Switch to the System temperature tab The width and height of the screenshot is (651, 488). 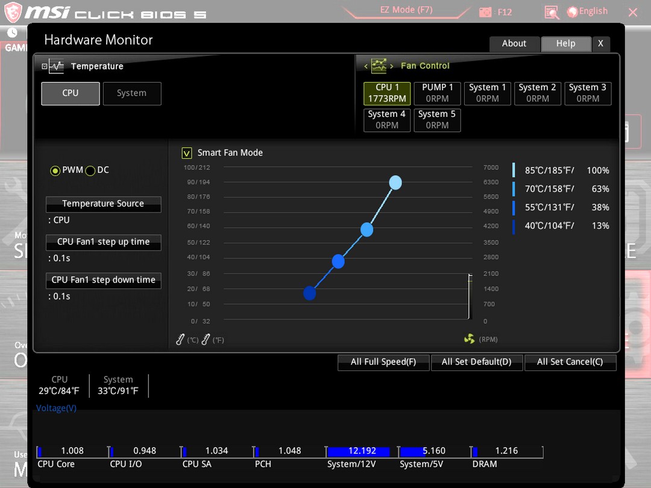(x=131, y=93)
